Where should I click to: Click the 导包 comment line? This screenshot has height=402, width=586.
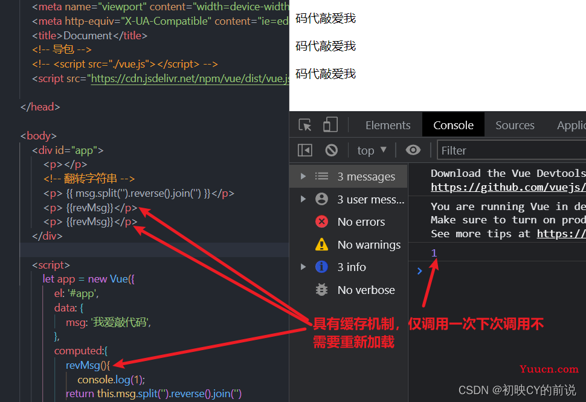pyautogui.click(x=62, y=49)
